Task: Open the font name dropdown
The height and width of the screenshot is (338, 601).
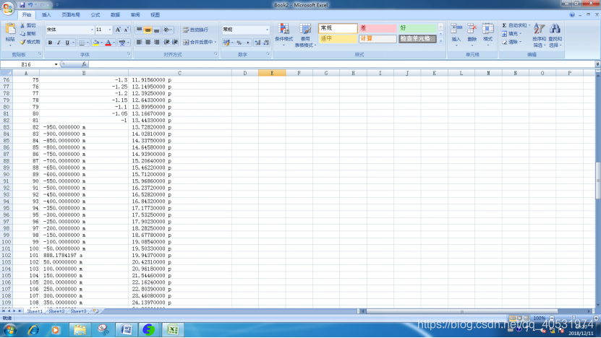Action: pos(92,30)
